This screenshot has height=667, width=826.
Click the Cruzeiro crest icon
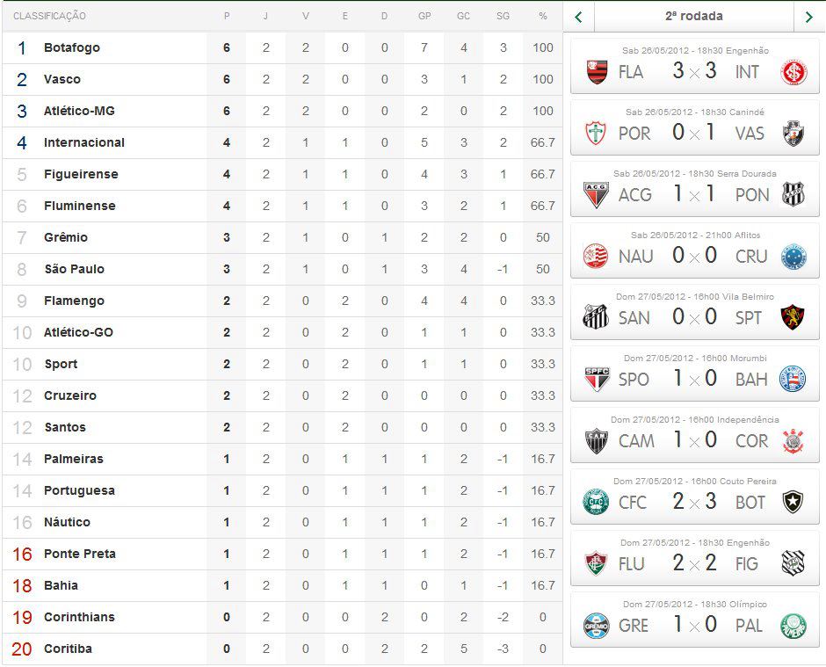[x=793, y=257]
